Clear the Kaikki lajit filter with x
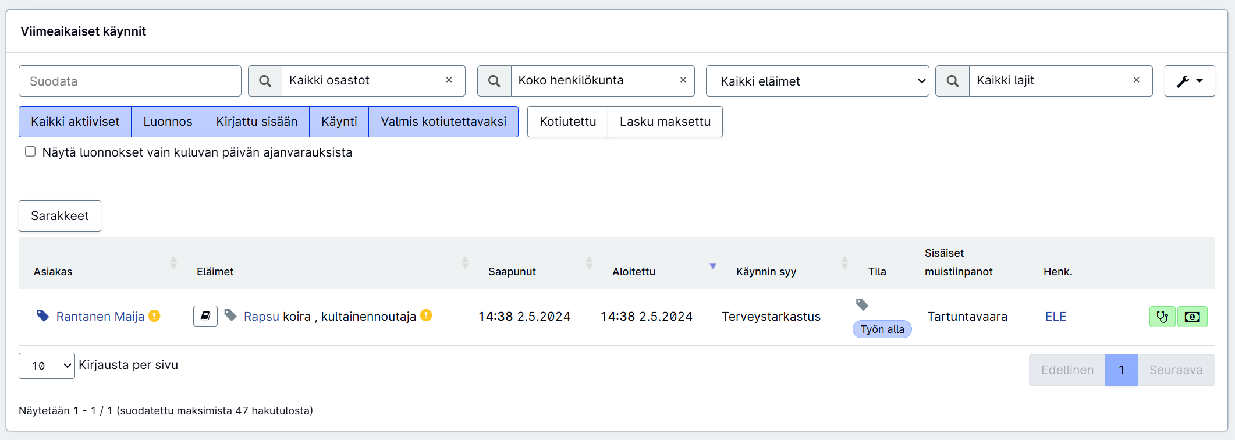Image resolution: width=1235 pixels, height=440 pixels. [x=1136, y=80]
